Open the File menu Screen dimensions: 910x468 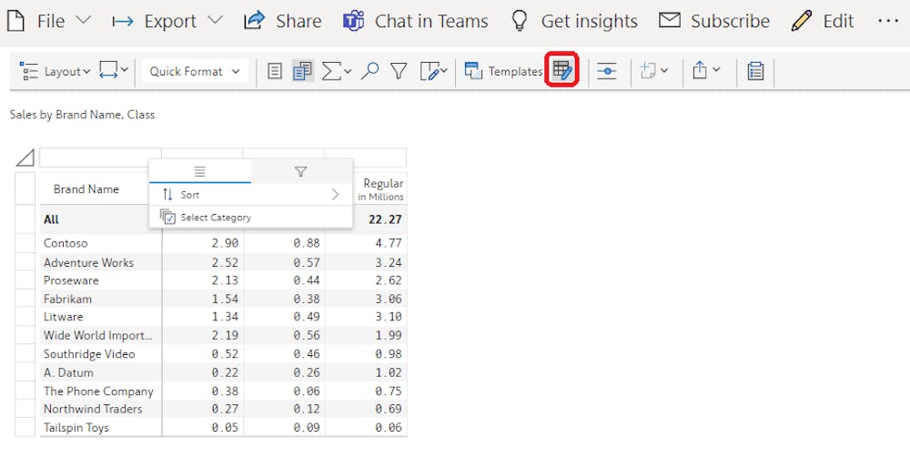[x=49, y=22]
